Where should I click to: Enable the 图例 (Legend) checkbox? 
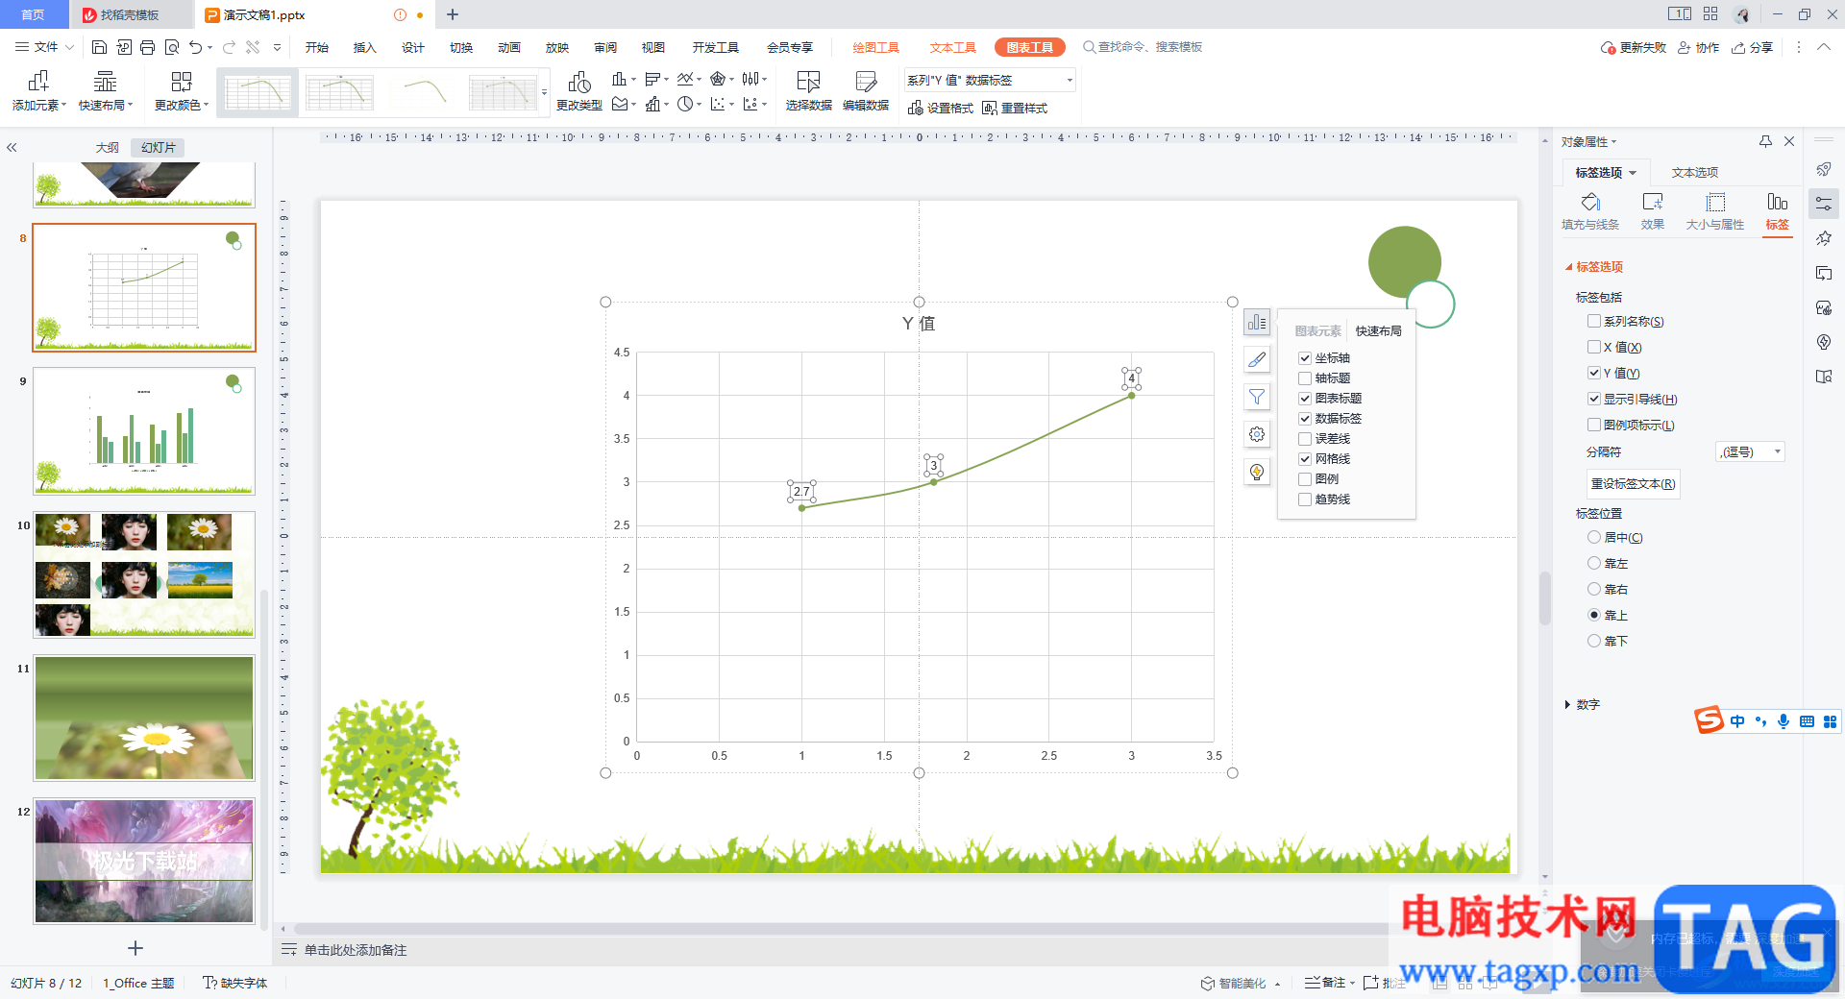[1305, 479]
